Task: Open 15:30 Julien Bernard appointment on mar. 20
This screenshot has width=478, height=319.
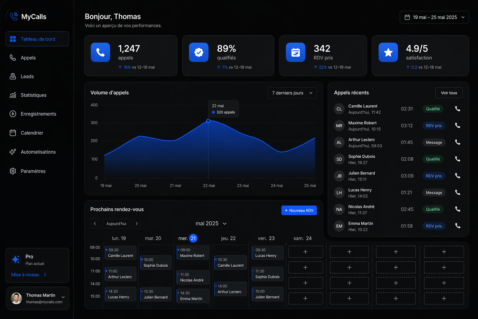Action: (156, 294)
